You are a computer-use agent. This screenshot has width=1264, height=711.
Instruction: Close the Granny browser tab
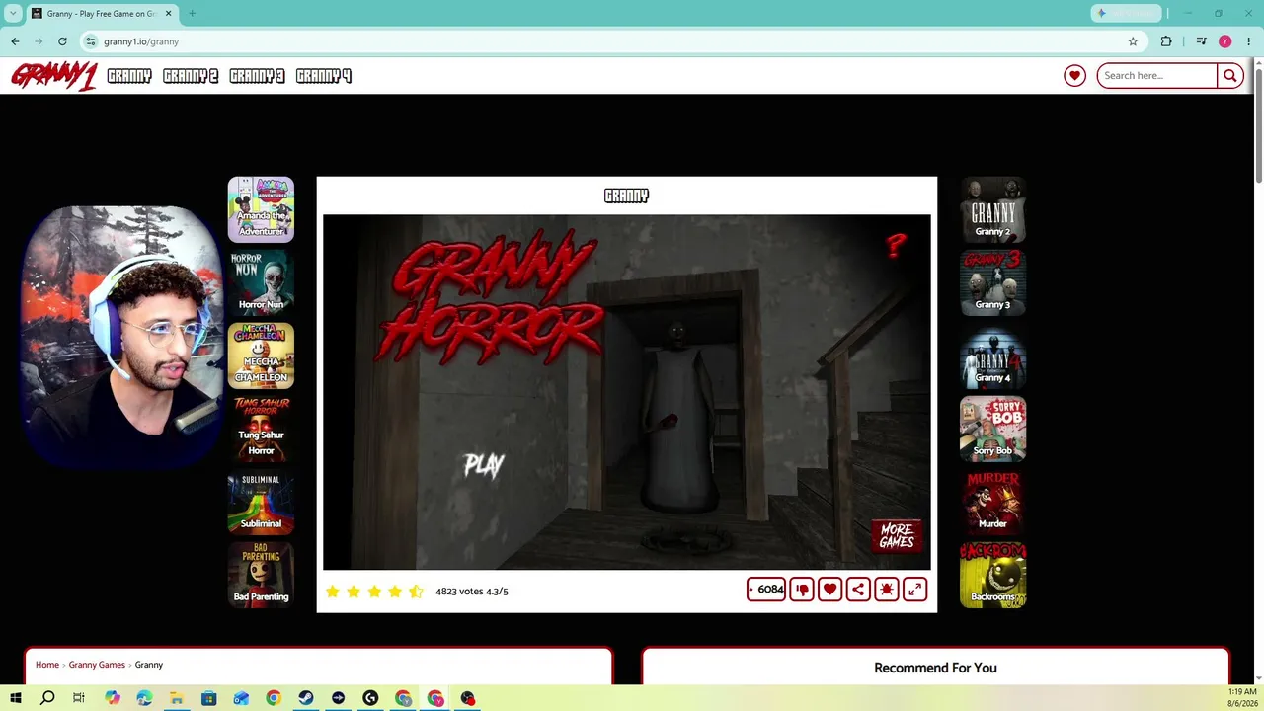tap(168, 14)
